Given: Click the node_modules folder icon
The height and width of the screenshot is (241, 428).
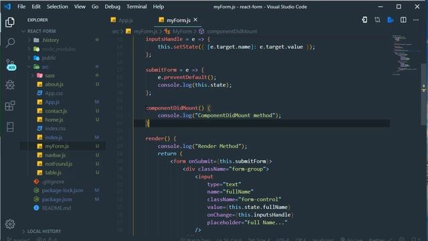Looking at the screenshot, I should (36, 49).
